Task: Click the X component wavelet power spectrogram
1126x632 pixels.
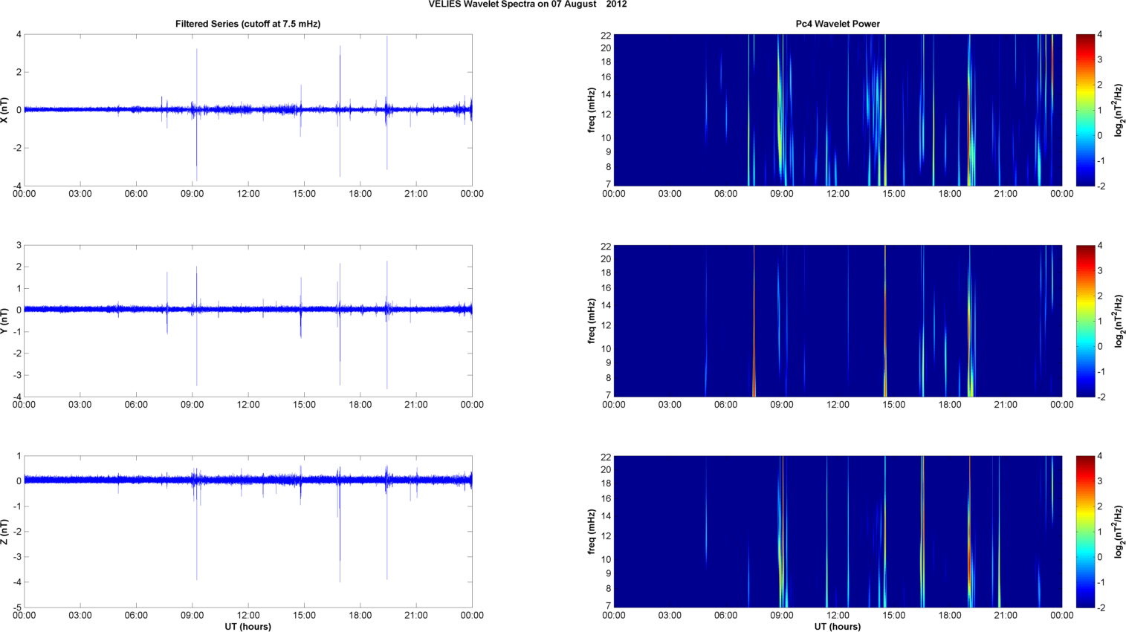Action: 837,110
